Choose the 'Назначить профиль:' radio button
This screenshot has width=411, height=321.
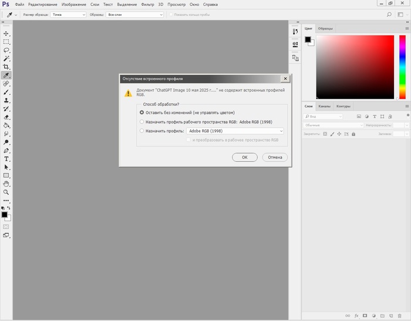tap(142, 131)
